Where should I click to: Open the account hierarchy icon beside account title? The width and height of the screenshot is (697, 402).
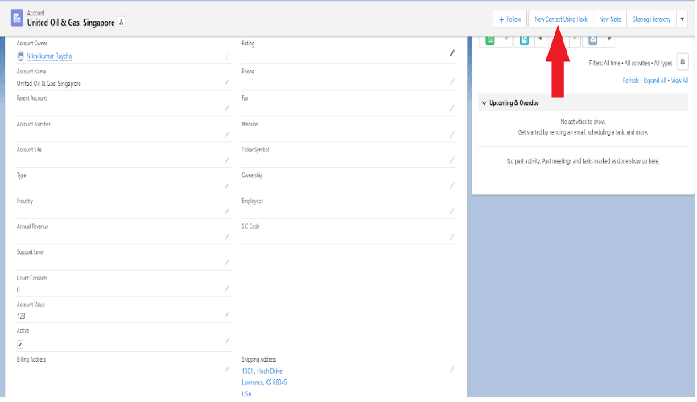pyautogui.click(x=121, y=23)
